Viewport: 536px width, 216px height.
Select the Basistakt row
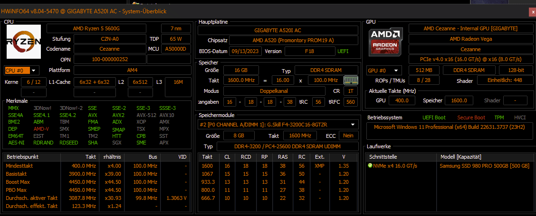(x=96, y=174)
